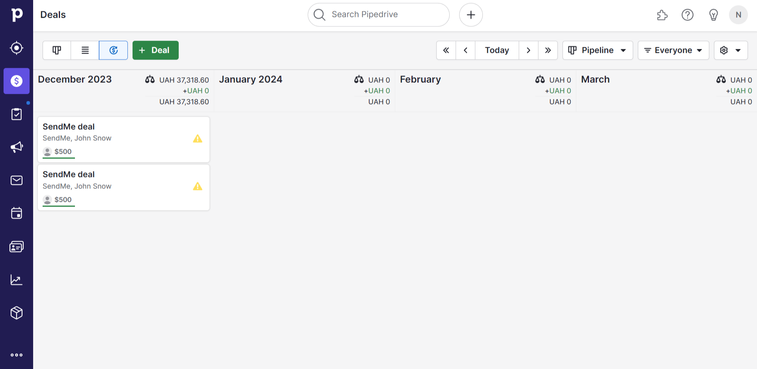Open the help question mark icon

pos(688,15)
